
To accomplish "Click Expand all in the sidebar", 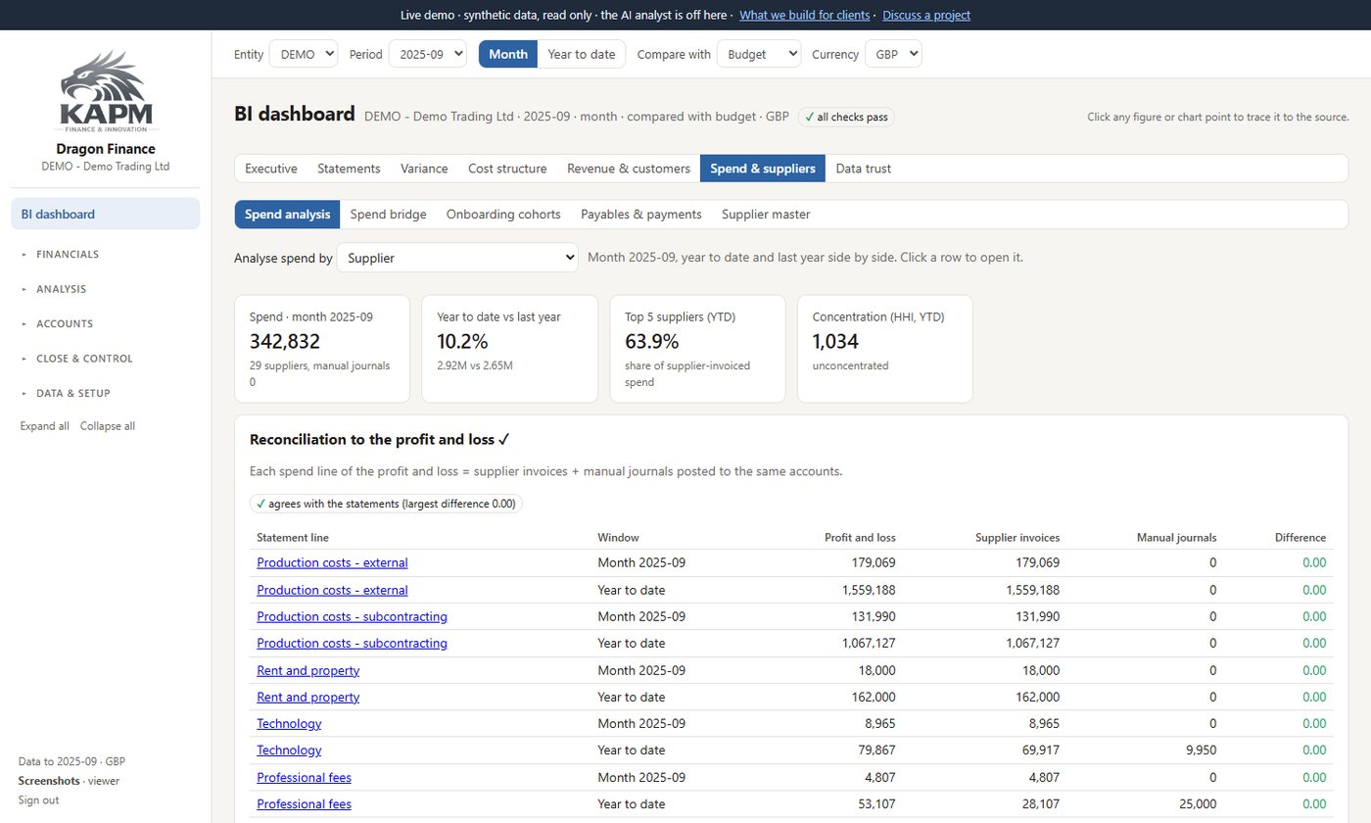I will [45, 426].
